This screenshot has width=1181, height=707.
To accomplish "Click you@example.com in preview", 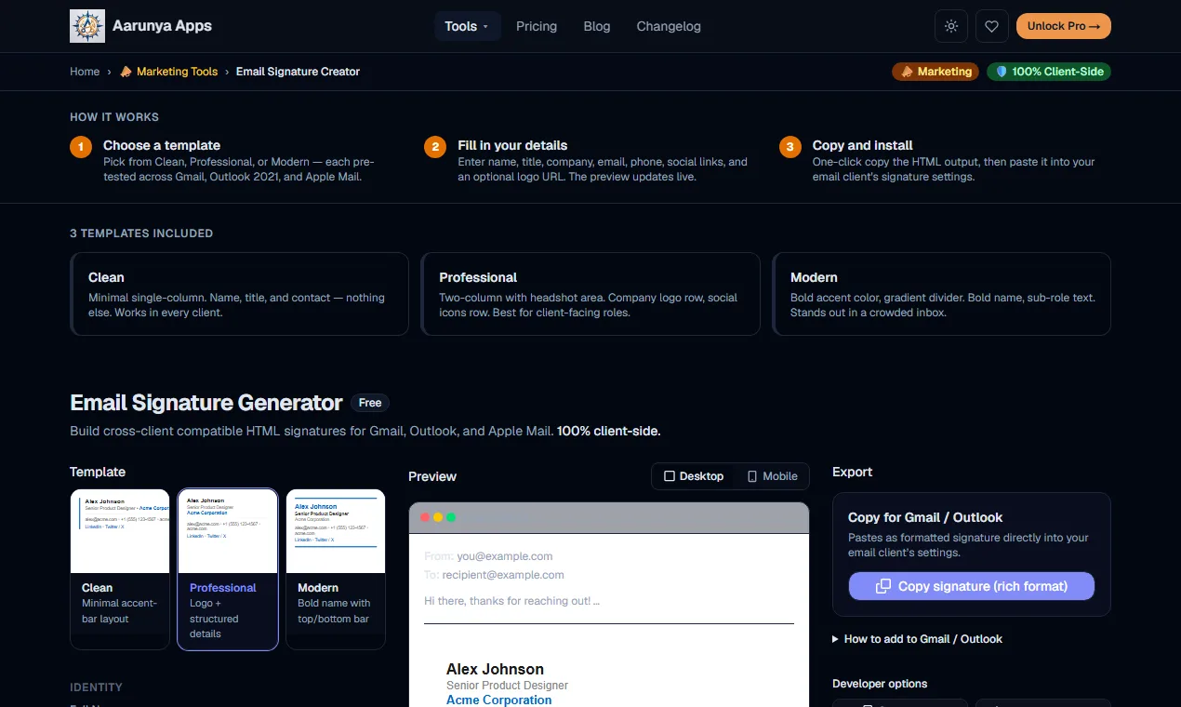I will (x=505, y=556).
